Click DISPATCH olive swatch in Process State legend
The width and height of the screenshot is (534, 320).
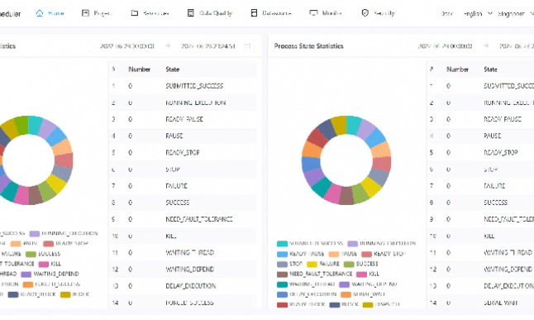pyautogui.click(x=368, y=304)
